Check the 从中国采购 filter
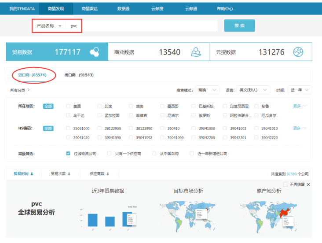Screen dimensions: 322x243 [x=154, y=154]
